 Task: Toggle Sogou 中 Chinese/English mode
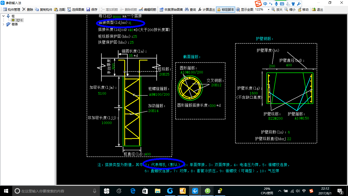(265, 4)
